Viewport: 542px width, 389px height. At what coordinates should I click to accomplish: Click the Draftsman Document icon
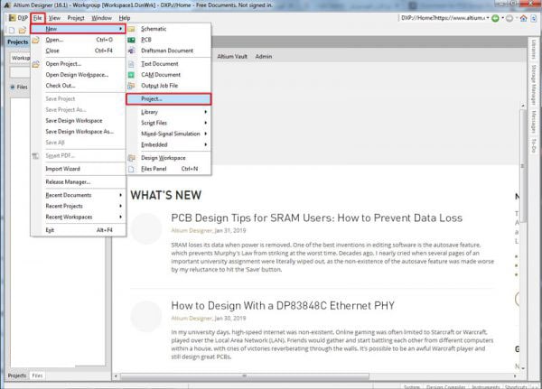[131, 51]
